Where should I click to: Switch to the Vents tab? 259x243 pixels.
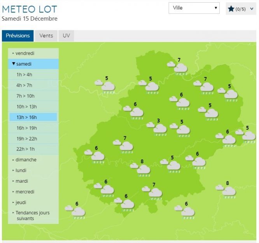[x=46, y=36]
